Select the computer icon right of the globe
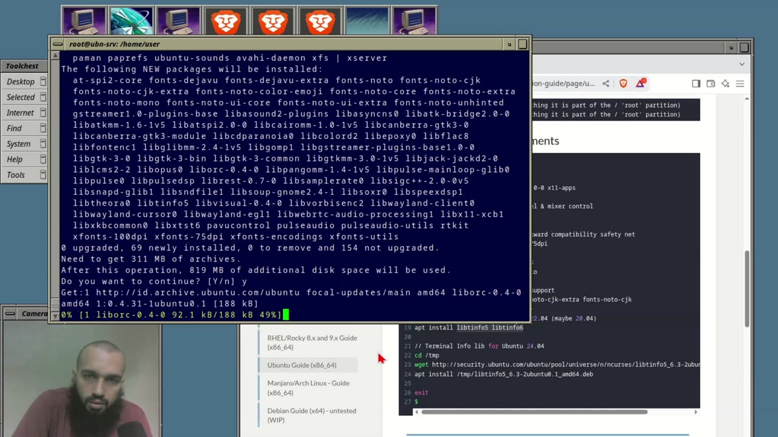Screen dimensions: 778x437 click(x=179, y=21)
